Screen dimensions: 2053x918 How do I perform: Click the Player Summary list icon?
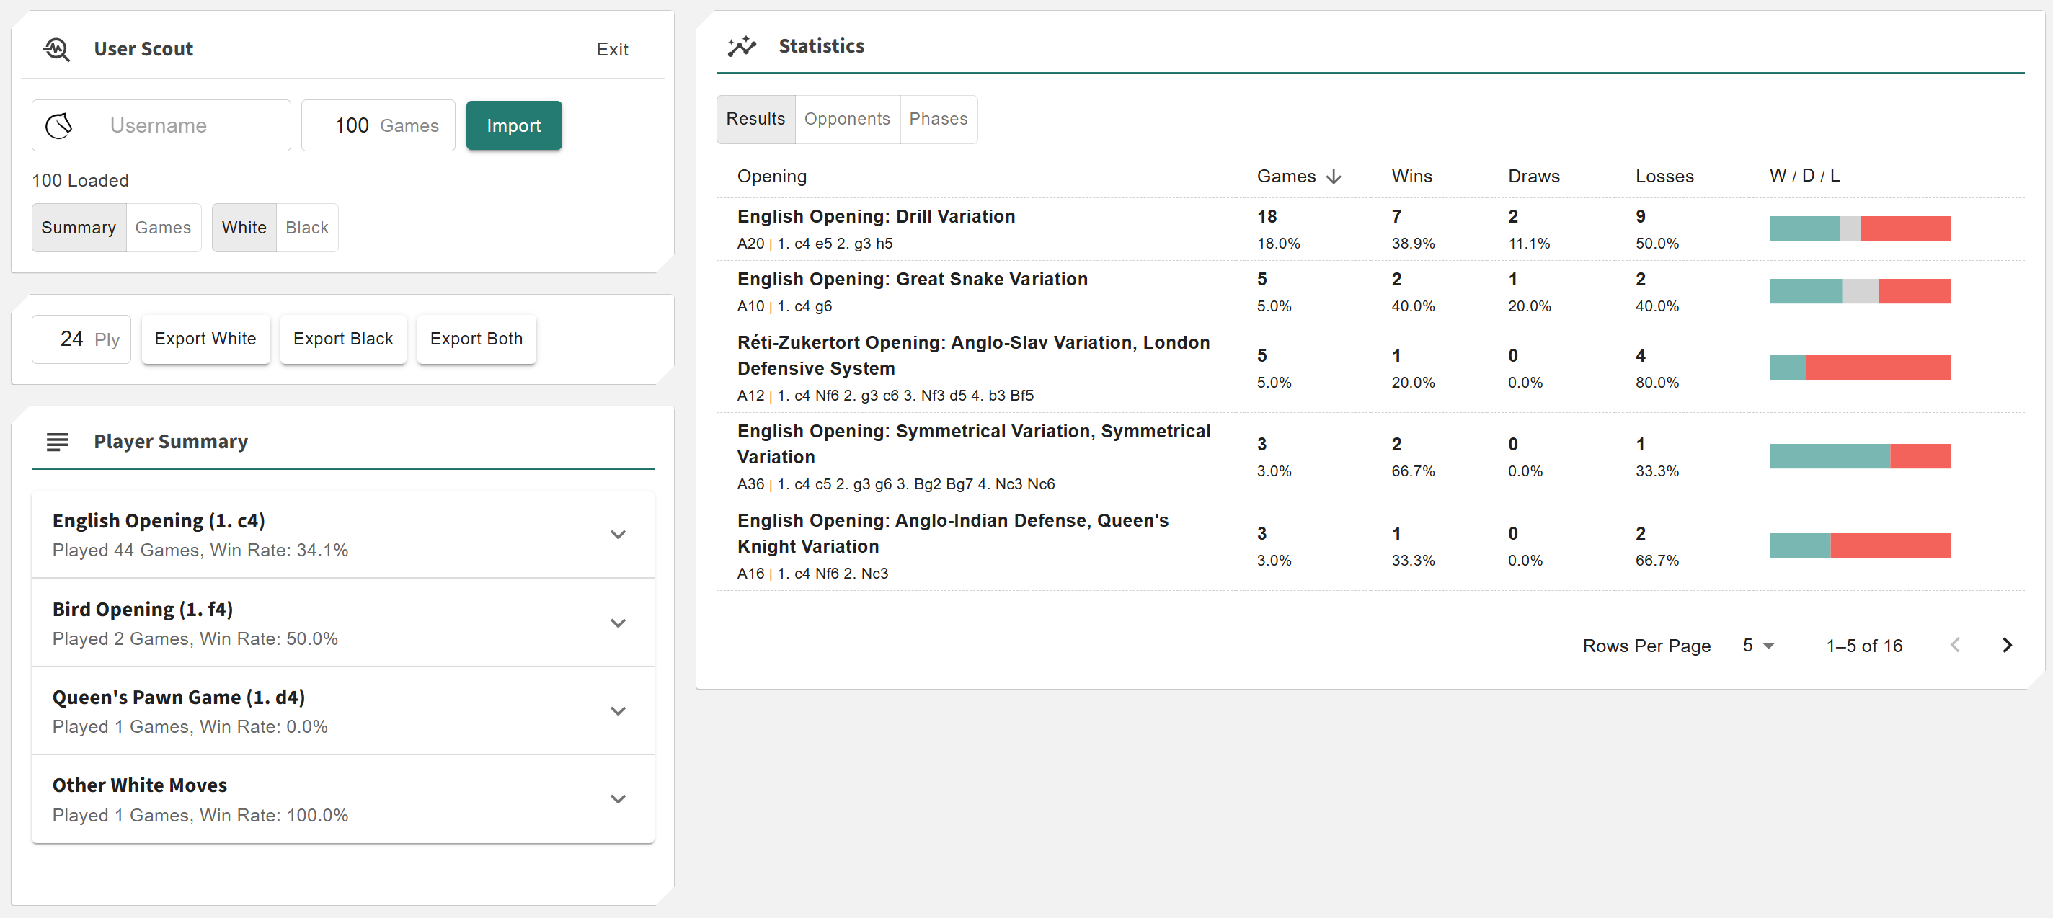click(x=58, y=442)
